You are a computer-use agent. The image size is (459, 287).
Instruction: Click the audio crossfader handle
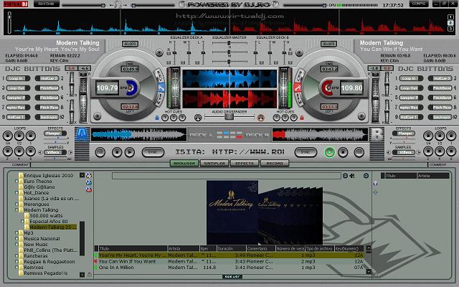229,117
